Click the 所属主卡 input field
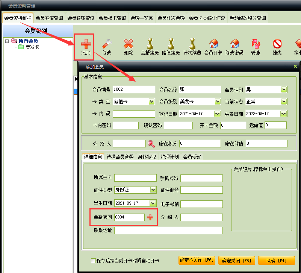 (x=135, y=178)
